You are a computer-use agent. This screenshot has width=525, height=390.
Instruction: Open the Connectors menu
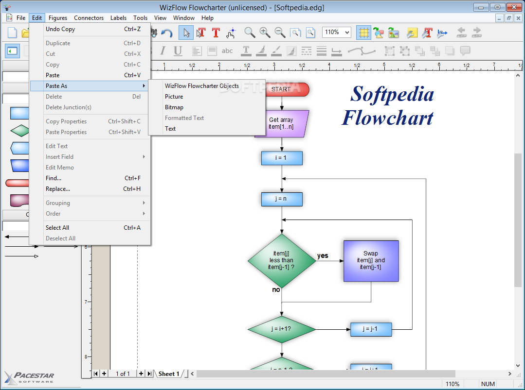(89, 17)
